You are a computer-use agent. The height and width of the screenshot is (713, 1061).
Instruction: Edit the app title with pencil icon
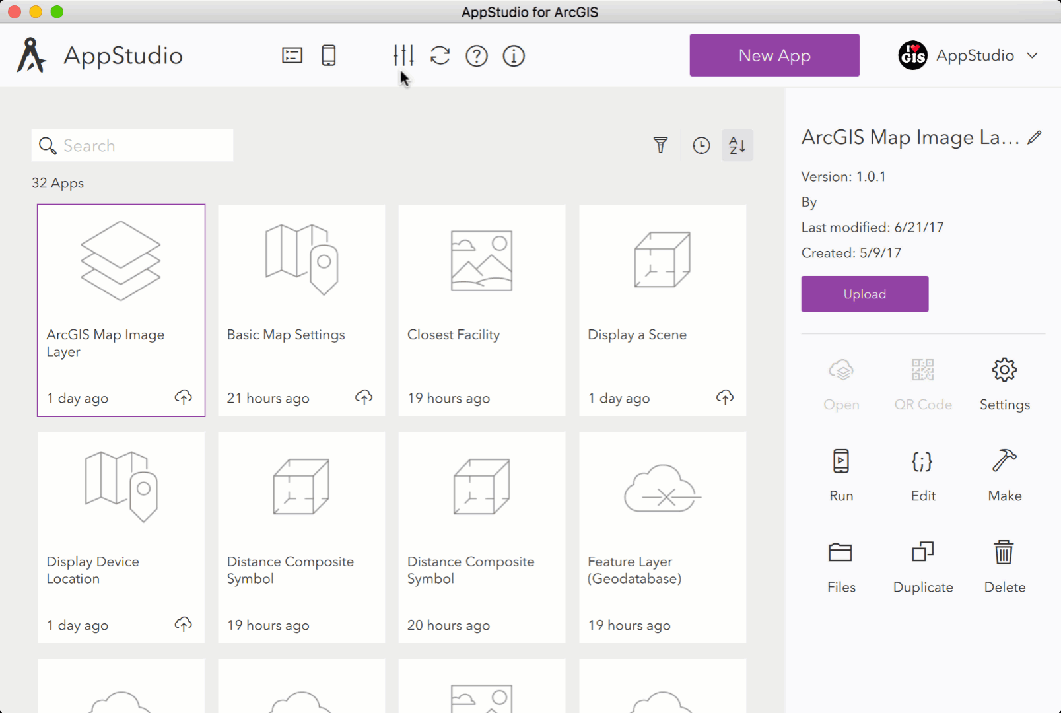coord(1035,137)
